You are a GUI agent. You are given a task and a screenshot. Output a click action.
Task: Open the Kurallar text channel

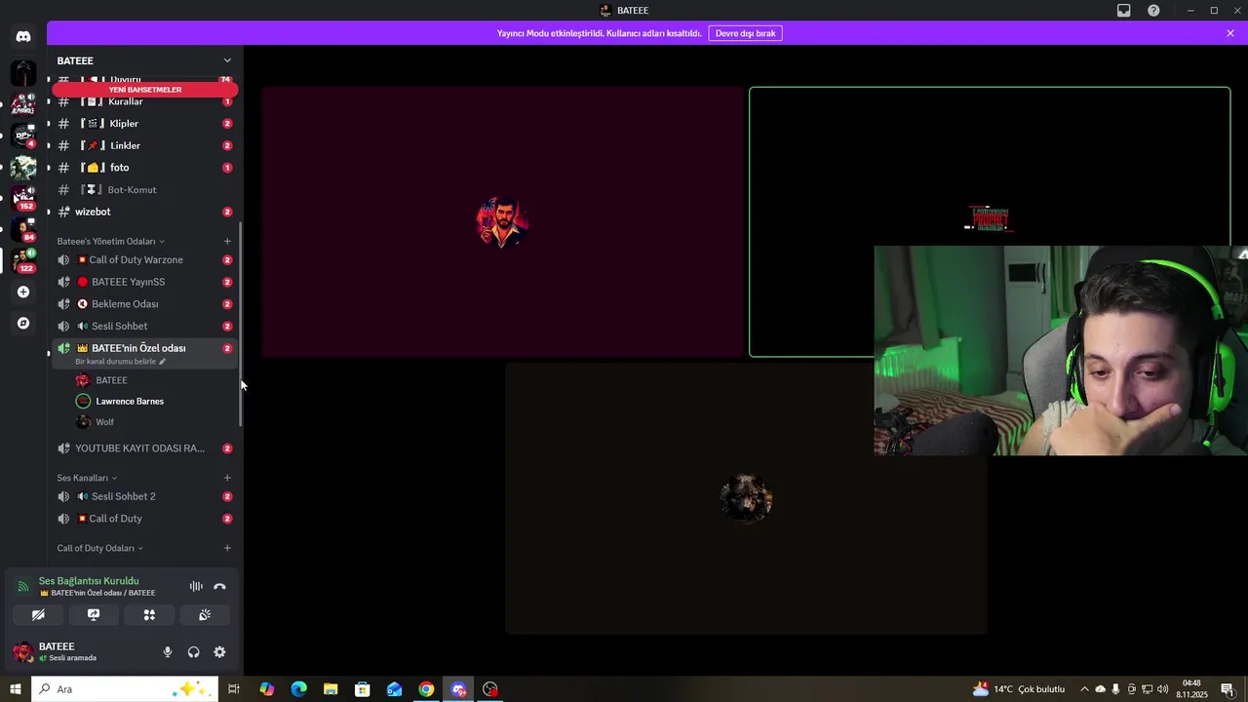[x=144, y=101]
